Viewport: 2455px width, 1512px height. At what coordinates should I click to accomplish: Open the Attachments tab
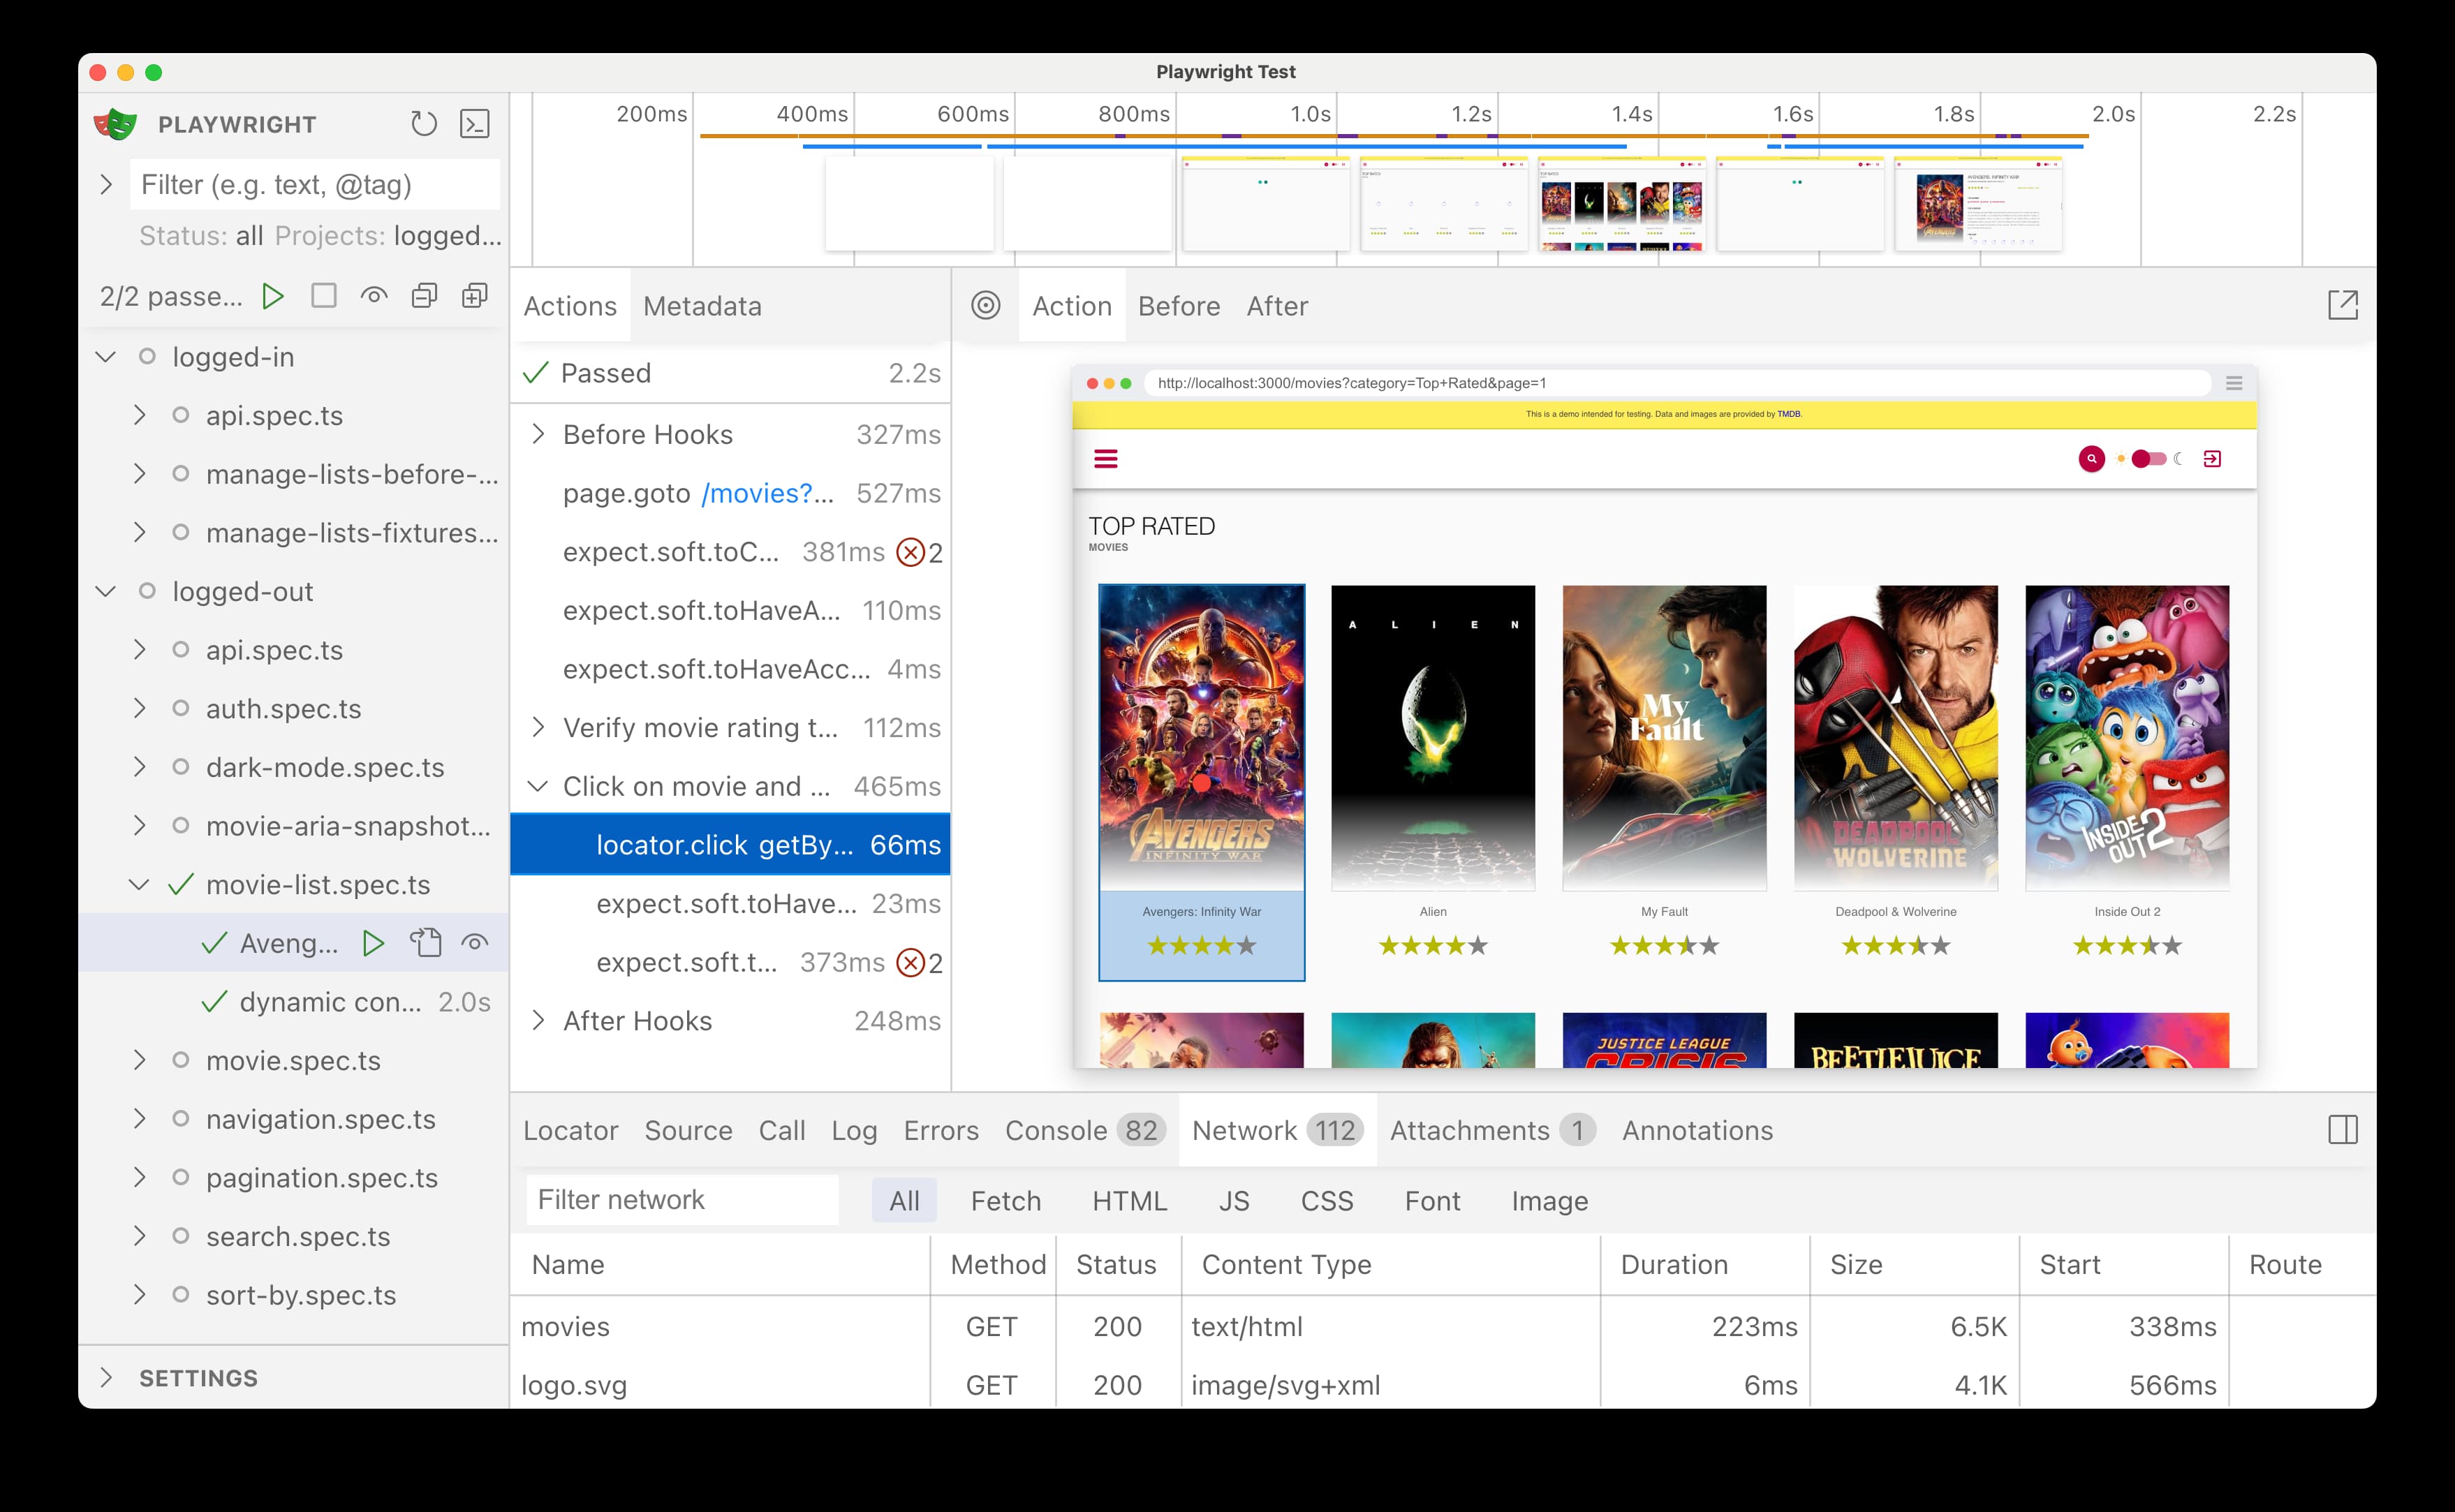[1492, 1130]
